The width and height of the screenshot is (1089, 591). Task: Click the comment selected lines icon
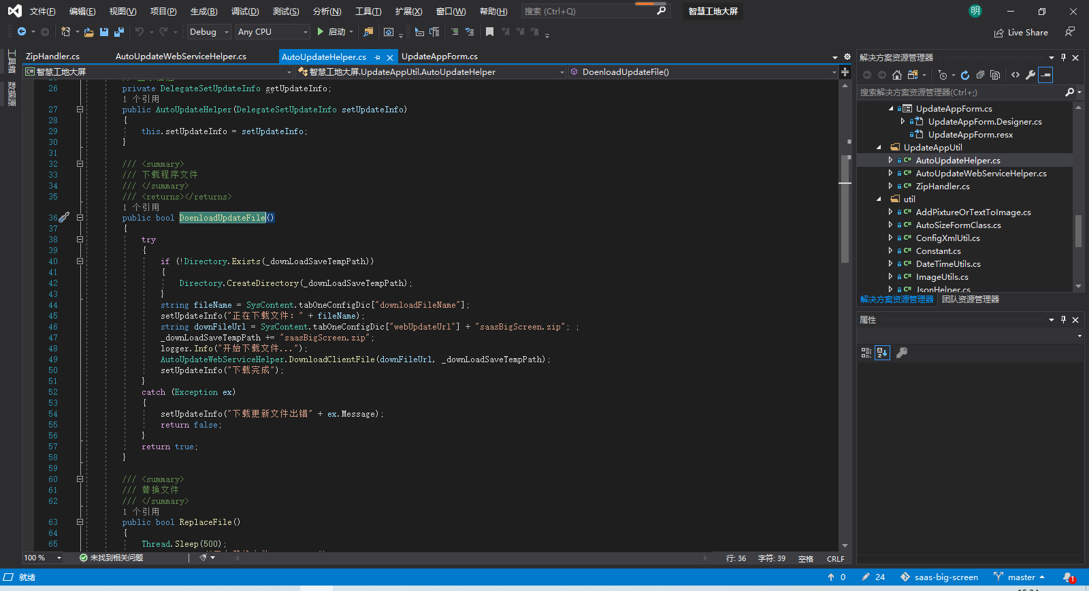click(x=455, y=32)
